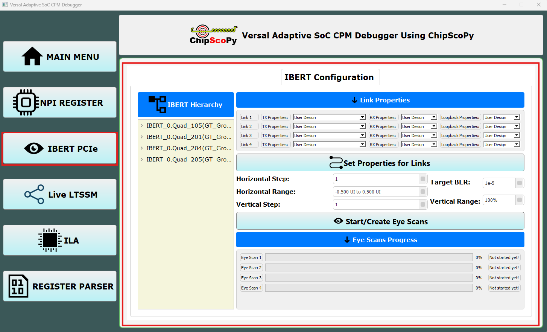Click the tree icon beside IBERT Hierarchy
Viewport: 547px width, 332px height.
(157, 105)
